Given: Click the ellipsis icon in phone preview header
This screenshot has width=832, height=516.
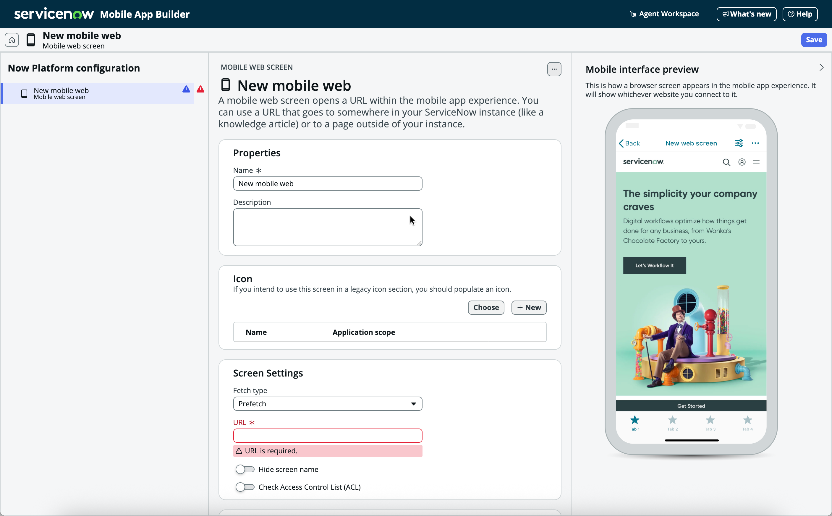Looking at the screenshot, I should pyautogui.click(x=755, y=143).
